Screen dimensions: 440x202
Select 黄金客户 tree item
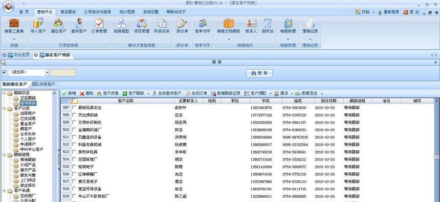(x=28, y=123)
